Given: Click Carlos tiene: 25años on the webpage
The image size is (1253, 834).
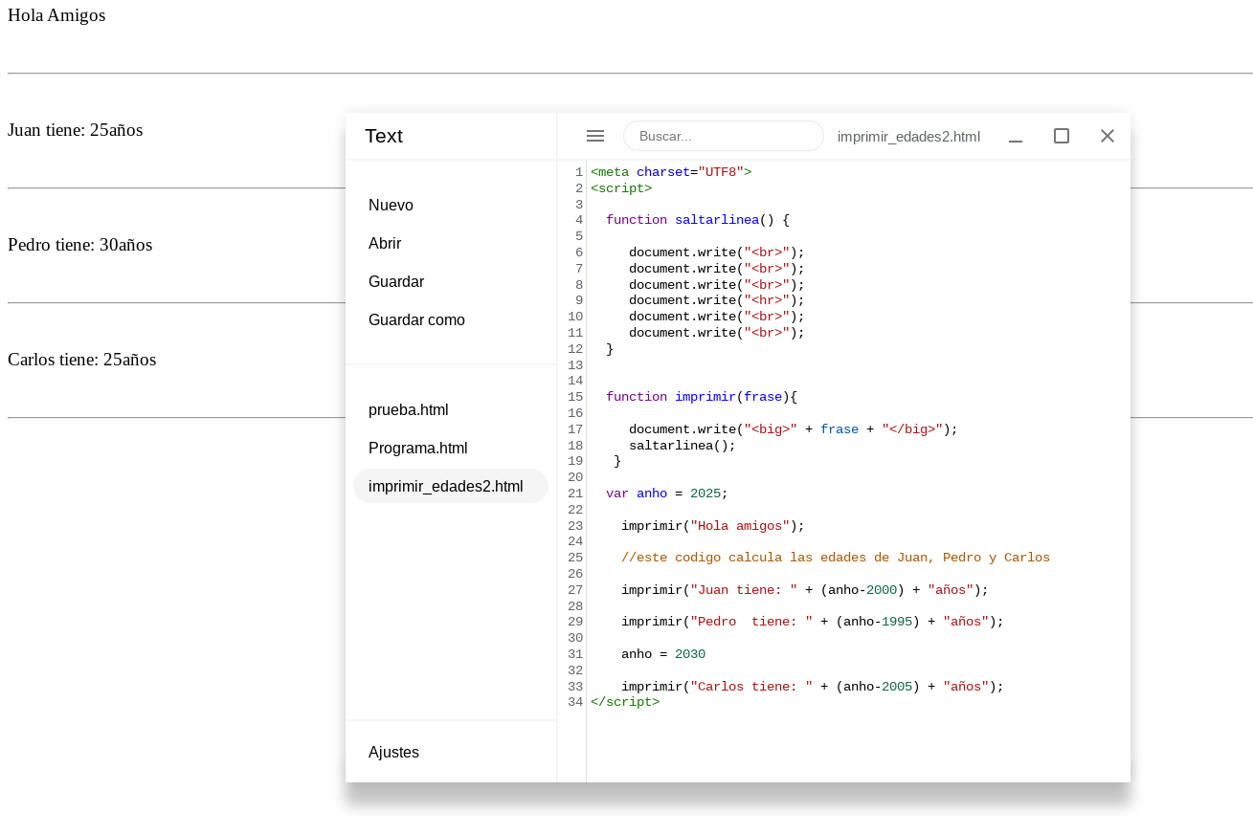Looking at the screenshot, I should pyautogui.click(x=82, y=360).
